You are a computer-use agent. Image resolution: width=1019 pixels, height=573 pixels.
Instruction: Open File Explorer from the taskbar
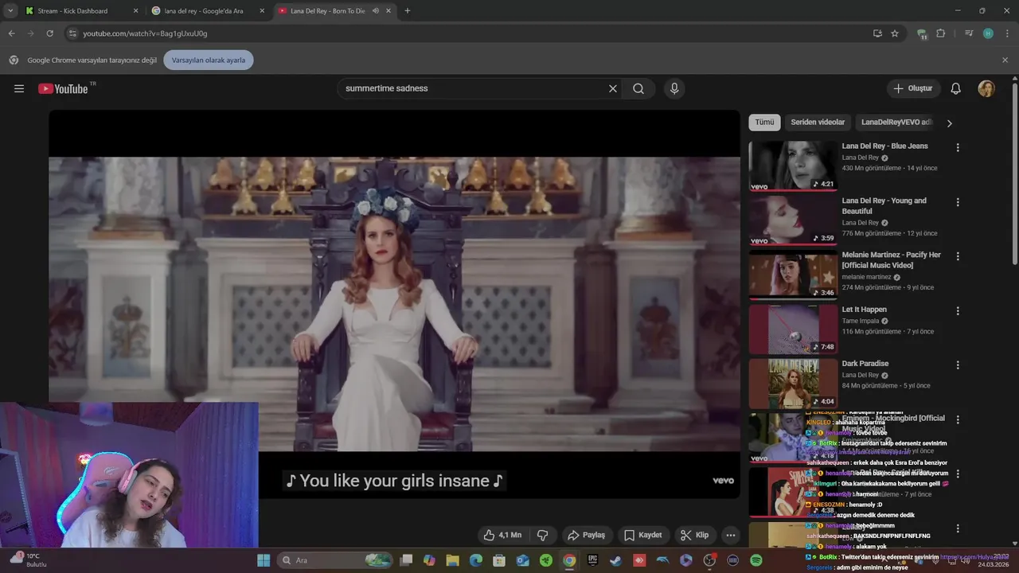453,560
